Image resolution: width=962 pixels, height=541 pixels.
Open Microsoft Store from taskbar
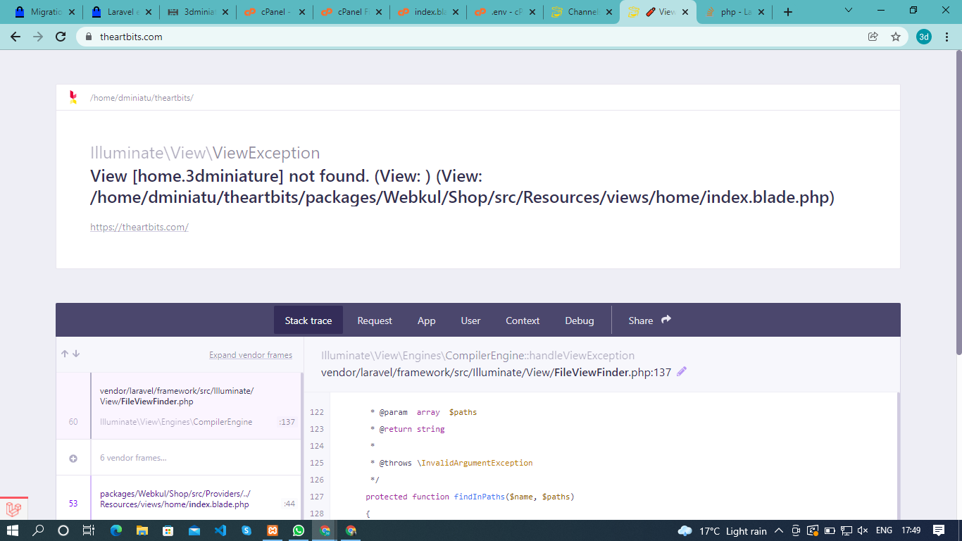pyautogui.click(x=168, y=530)
